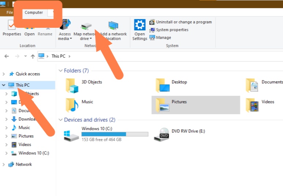Select the Videos folder icon in main pane
The image size is (283, 196).
tap(252, 105)
